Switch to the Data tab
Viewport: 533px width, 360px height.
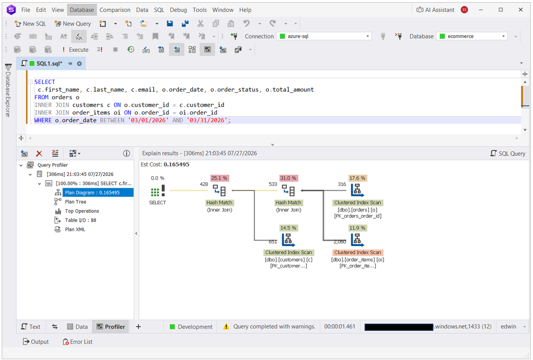[78, 327]
